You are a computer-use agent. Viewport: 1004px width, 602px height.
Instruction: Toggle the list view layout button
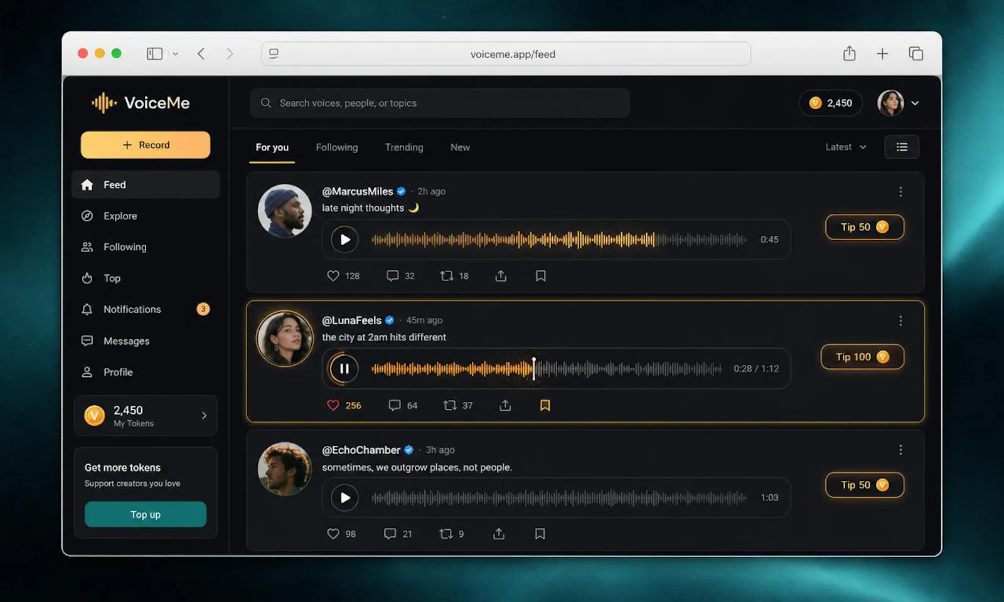click(902, 147)
